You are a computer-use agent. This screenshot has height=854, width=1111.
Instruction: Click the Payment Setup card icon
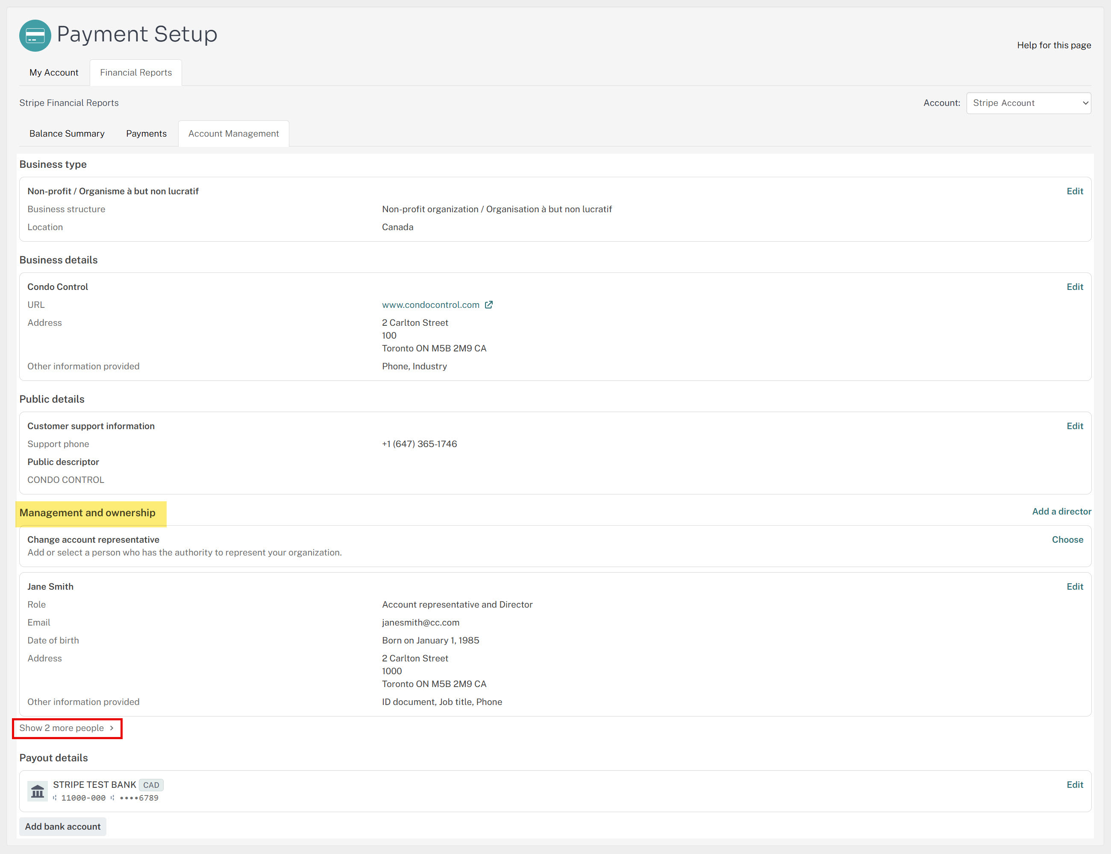(x=35, y=35)
